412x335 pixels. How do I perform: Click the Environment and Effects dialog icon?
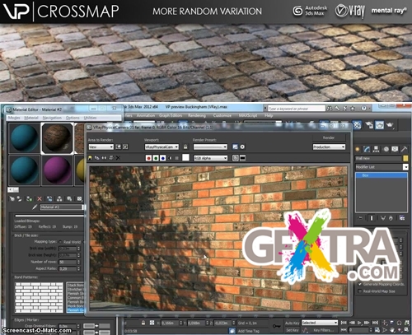point(242,147)
